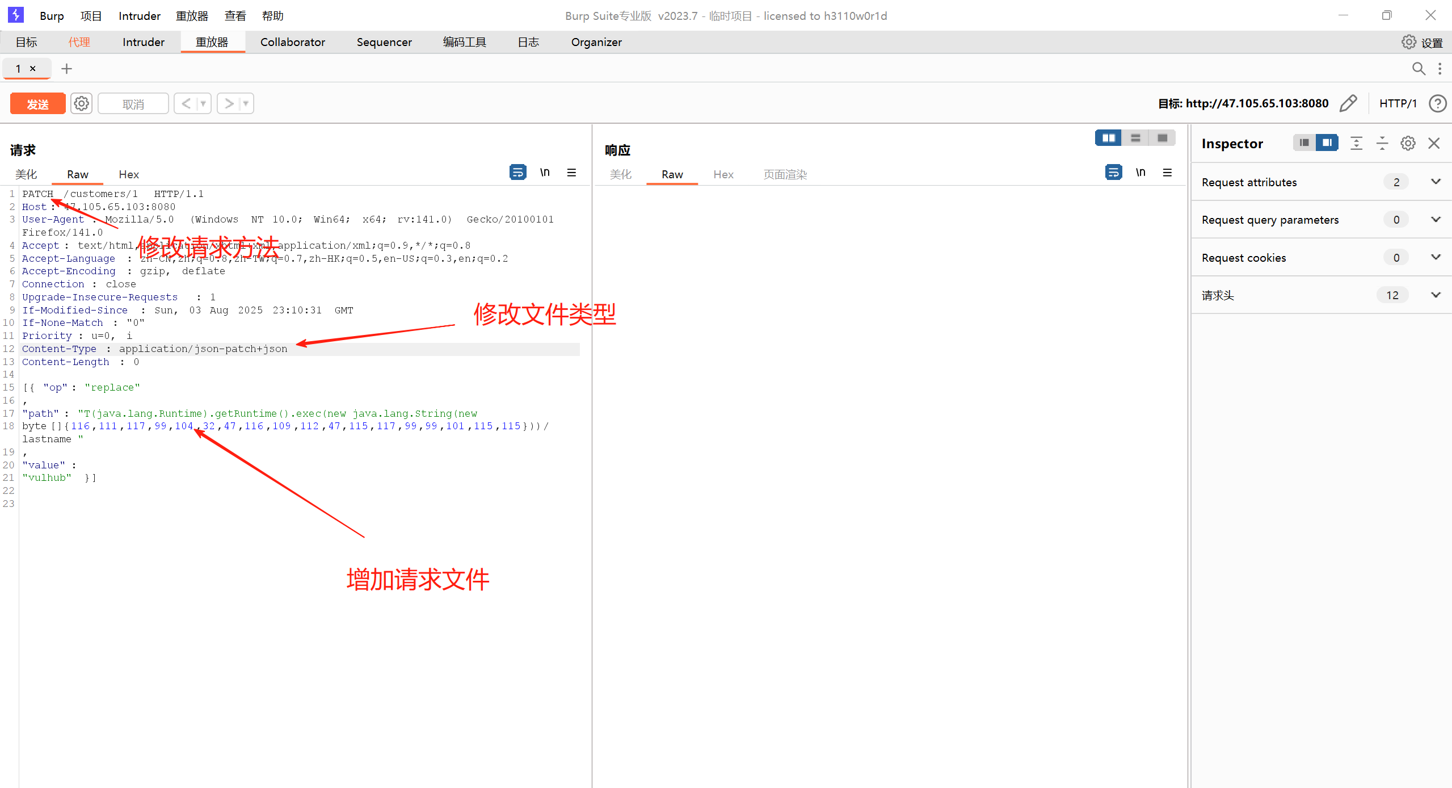Switch to the 日志 tab
Image resolution: width=1452 pixels, height=788 pixels.
pyautogui.click(x=528, y=42)
